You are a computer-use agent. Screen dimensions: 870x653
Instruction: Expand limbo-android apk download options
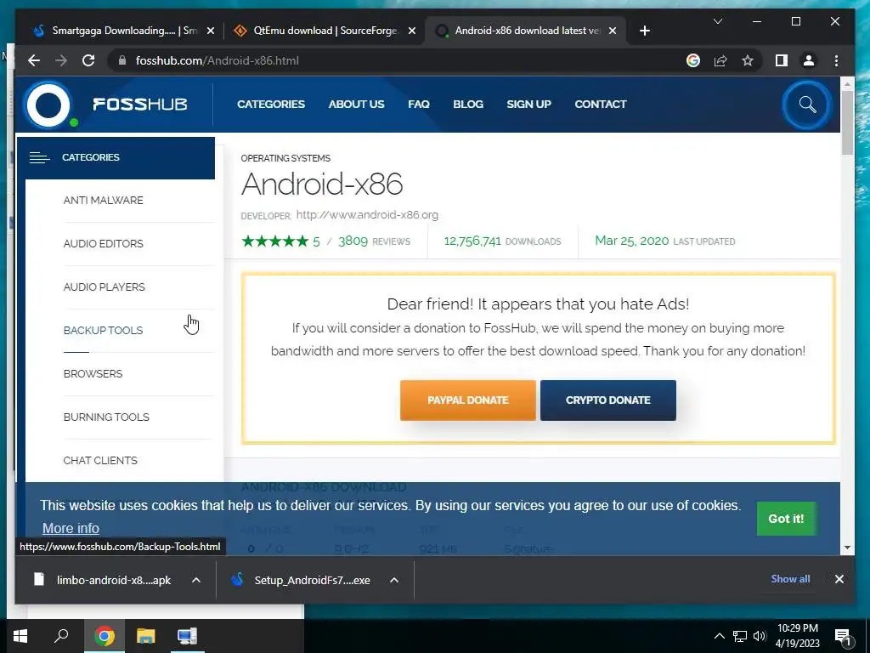(x=196, y=580)
